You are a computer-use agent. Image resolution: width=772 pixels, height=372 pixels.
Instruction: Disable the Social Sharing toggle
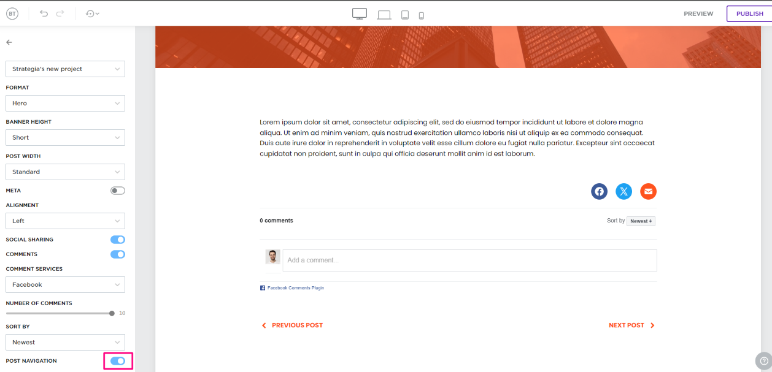tap(118, 240)
